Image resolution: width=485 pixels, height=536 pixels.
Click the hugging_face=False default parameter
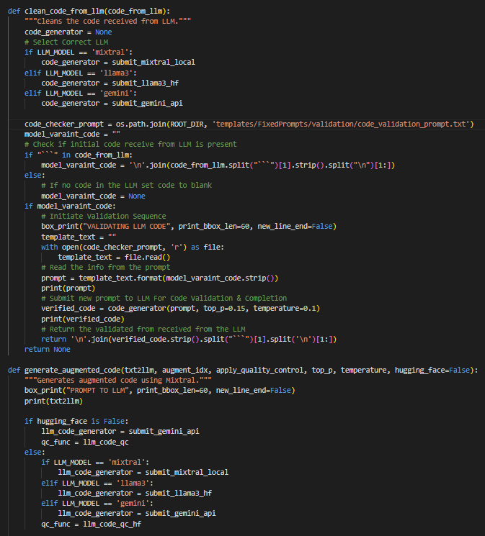pyautogui.click(x=432, y=371)
